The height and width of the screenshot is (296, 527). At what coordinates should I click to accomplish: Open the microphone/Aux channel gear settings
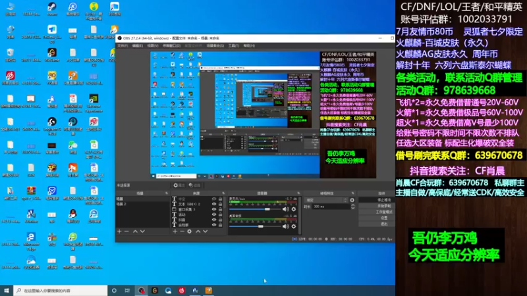tap(294, 209)
